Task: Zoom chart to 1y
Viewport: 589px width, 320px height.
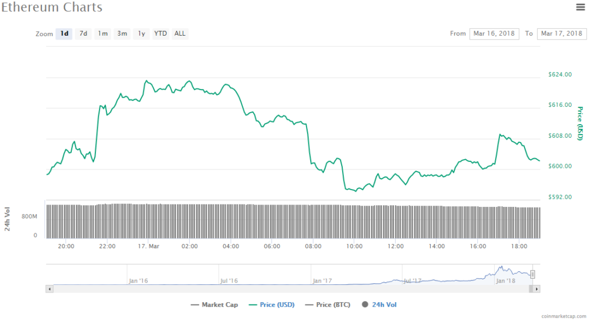Action: click(x=141, y=34)
